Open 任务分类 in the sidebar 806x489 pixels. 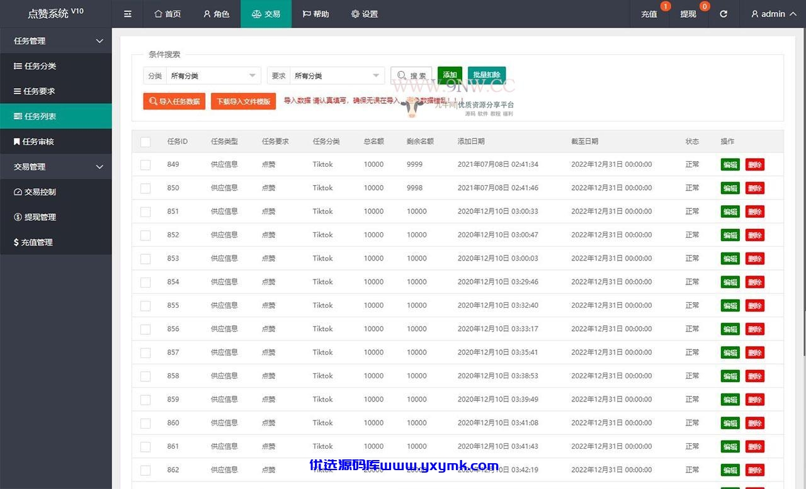click(56, 66)
